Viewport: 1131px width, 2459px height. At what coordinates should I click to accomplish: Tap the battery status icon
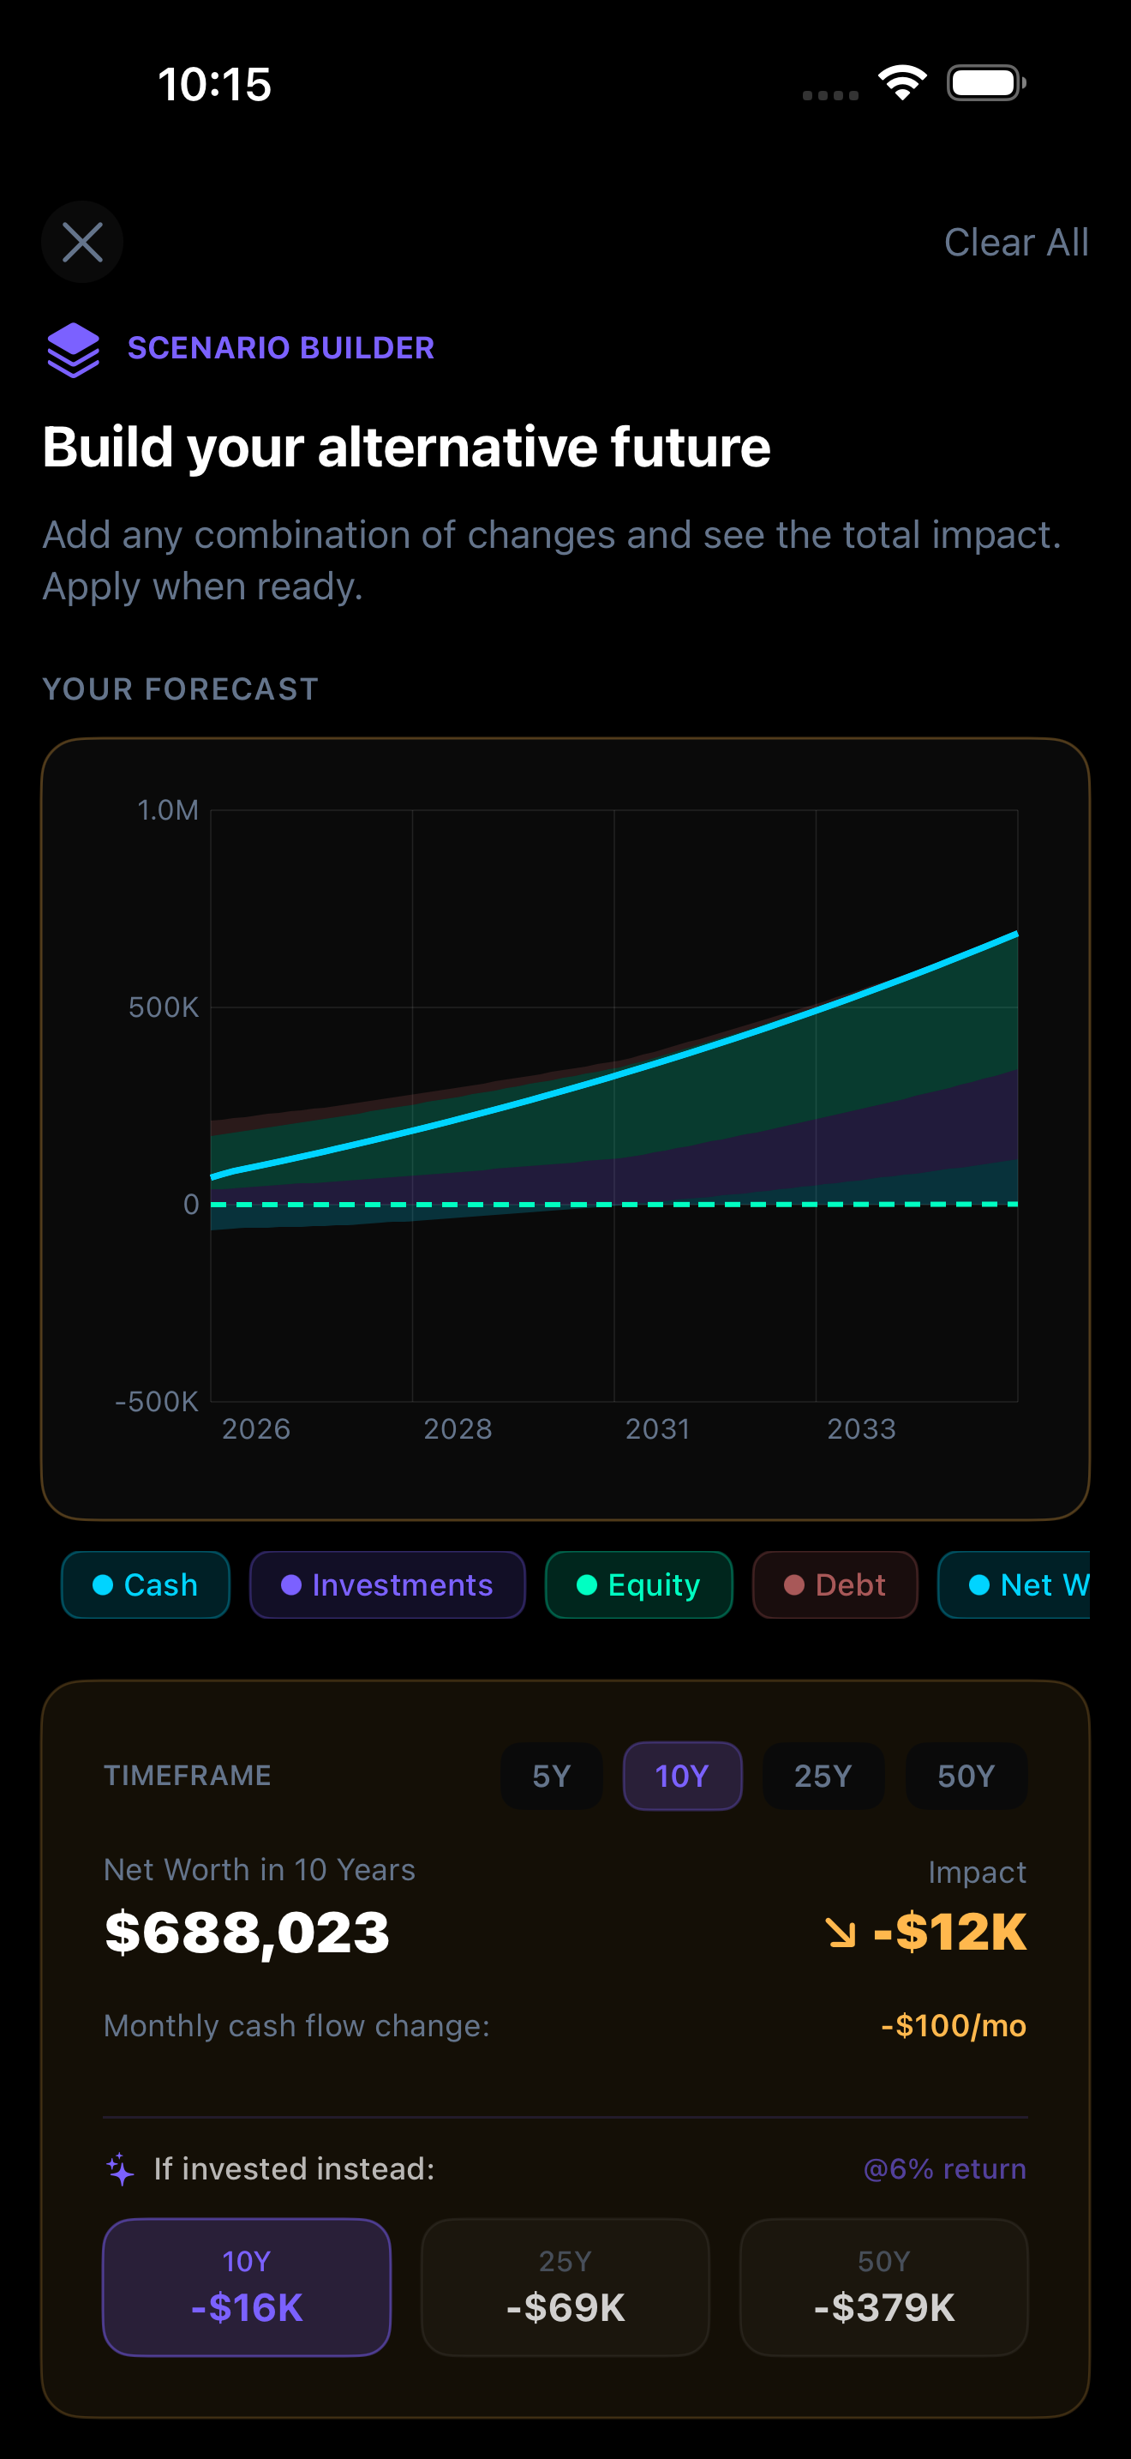(x=985, y=83)
